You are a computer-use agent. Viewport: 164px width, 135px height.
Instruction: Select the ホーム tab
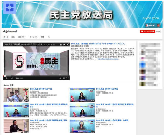(x=6, y=37)
